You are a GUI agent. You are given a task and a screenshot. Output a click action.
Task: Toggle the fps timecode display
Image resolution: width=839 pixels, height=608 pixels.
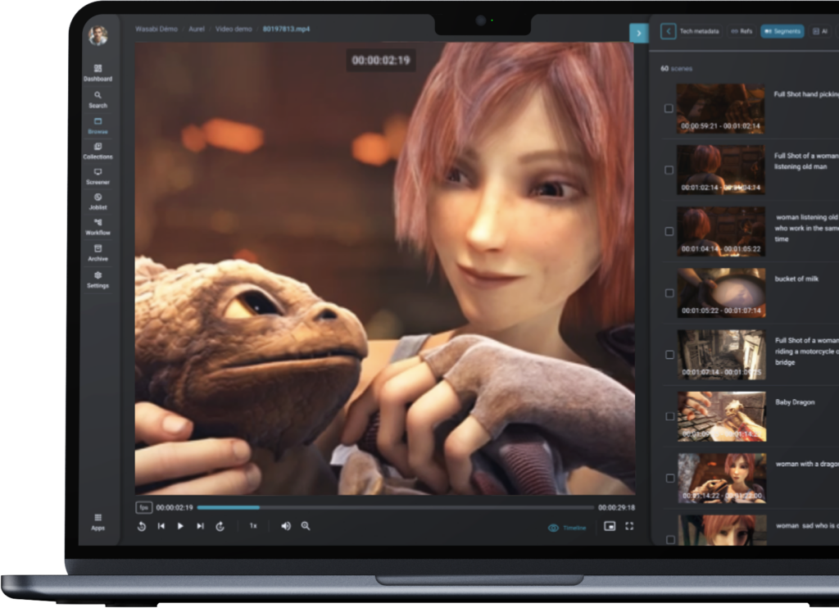[144, 507]
